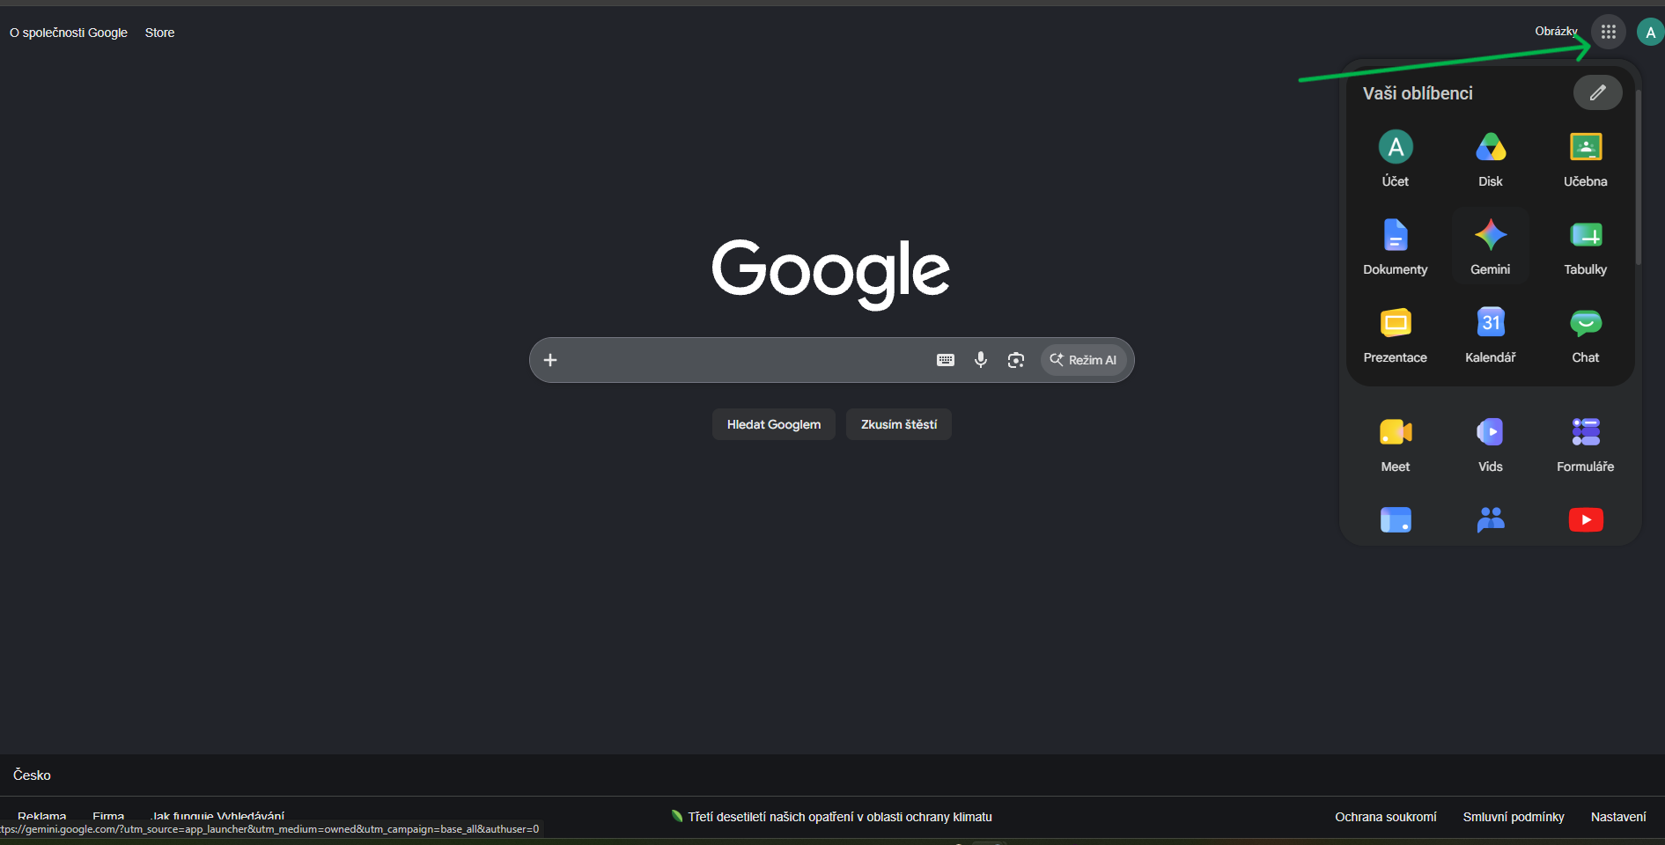Image resolution: width=1665 pixels, height=845 pixels.
Task: Open Kalendář app icon
Action: (x=1490, y=334)
